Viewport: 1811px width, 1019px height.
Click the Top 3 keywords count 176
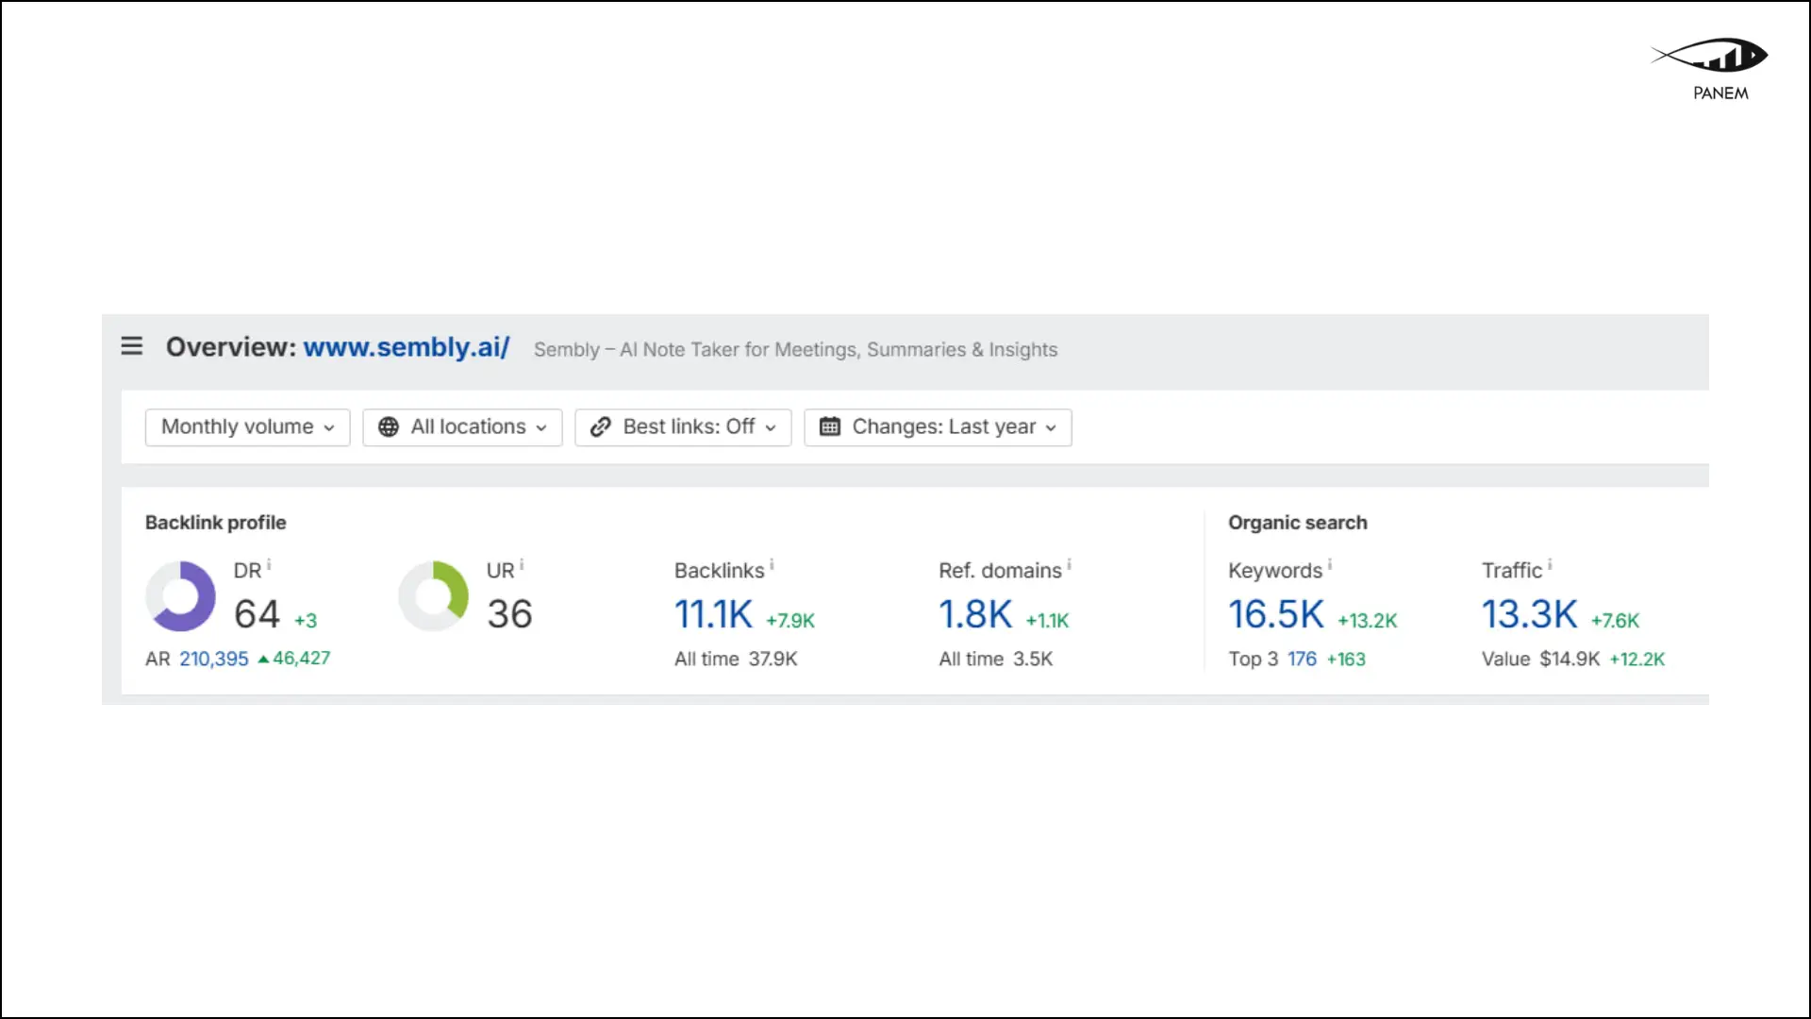click(x=1302, y=659)
